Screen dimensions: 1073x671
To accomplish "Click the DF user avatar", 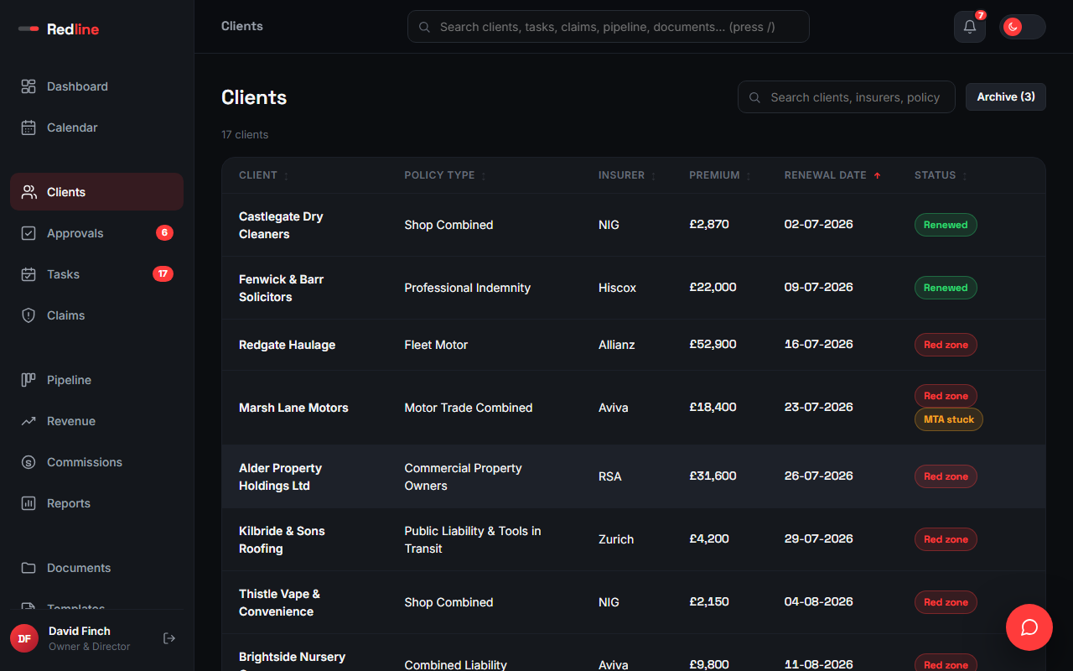I will pos(24,638).
